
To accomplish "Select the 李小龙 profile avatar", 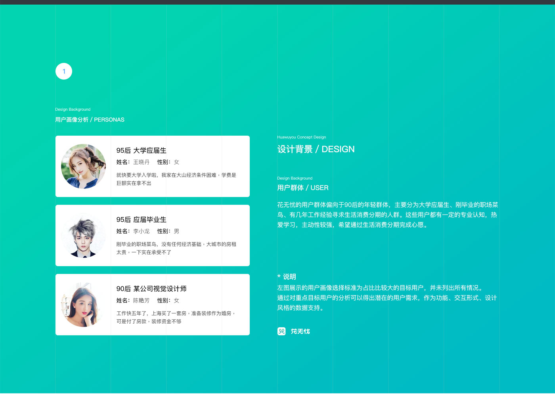I will coord(84,236).
